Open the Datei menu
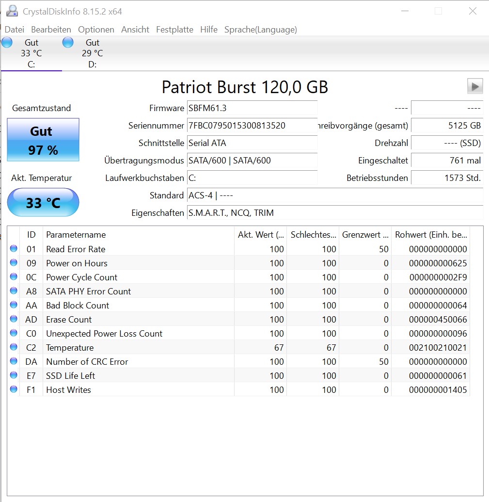 click(x=15, y=30)
